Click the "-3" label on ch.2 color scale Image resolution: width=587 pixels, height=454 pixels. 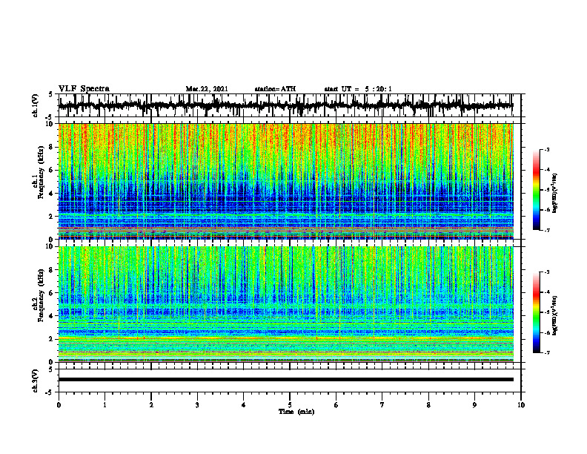click(x=547, y=272)
